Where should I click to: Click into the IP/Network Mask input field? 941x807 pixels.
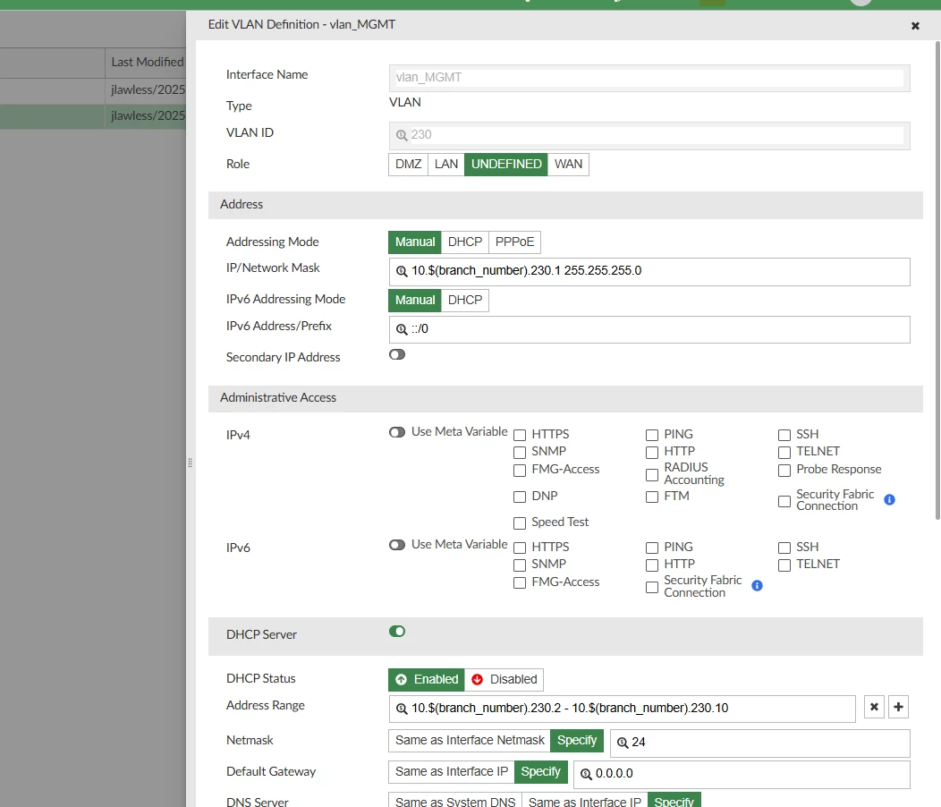coord(649,272)
